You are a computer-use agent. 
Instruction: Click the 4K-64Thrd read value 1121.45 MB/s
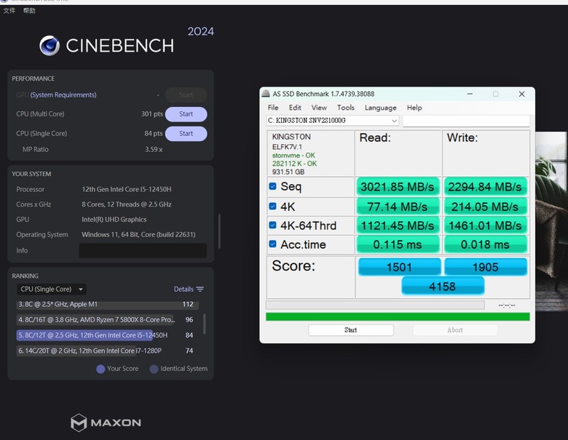pos(398,225)
